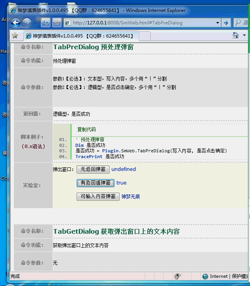Viewport: 250px width, 286px height.
Task: Click the browser Back arrow button
Action: tap(16, 23)
